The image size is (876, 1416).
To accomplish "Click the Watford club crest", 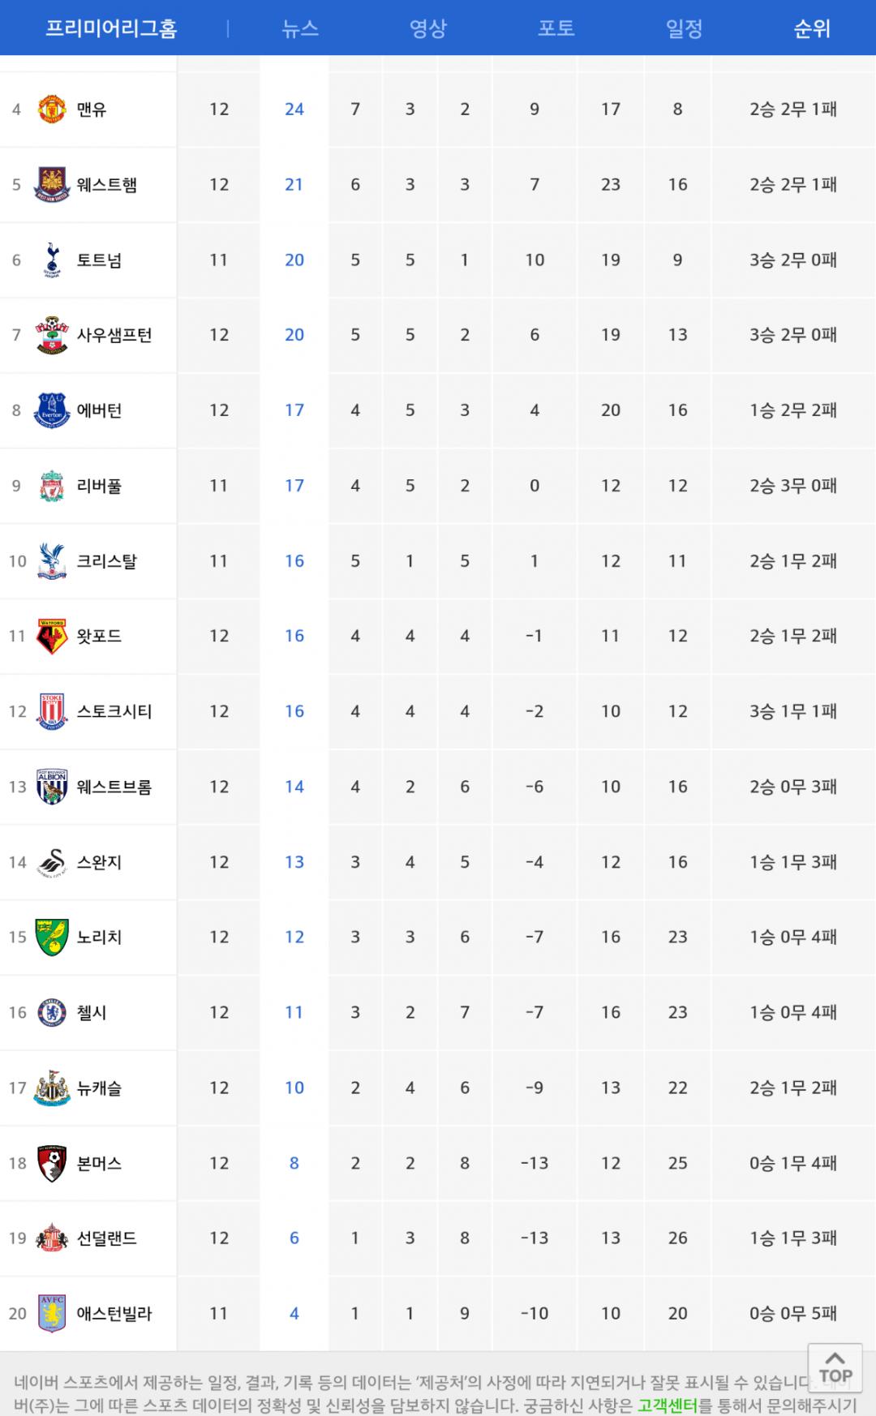I will tap(52, 637).
